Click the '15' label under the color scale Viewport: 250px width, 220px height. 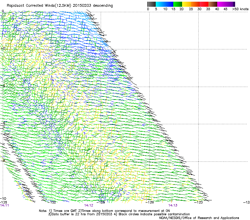[x=173, y=9]
